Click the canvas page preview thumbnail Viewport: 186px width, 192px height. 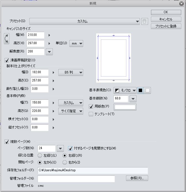114,58
